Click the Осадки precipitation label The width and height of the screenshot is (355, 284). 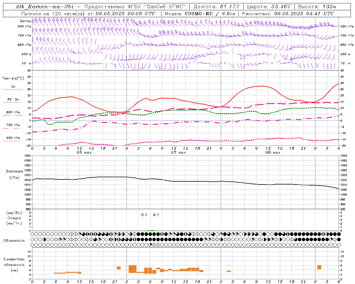(14, 218)
